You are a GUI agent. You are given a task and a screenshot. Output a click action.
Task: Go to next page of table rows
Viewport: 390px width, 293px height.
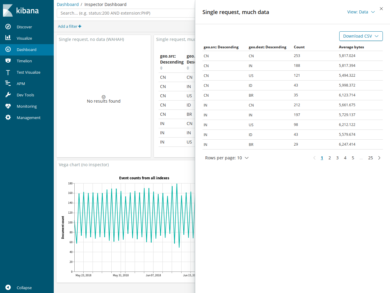(x=379, y=158)
